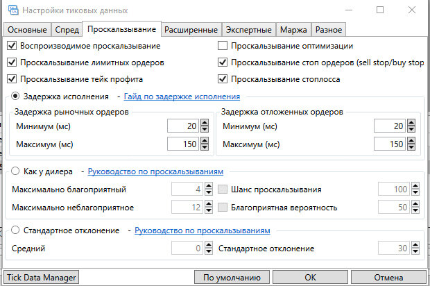430x286 pixels.
Task: Minimize the Настройки тиковых данных window
Action: point(349,10)
